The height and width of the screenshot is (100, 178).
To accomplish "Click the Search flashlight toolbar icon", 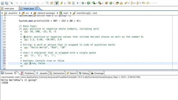I will point(125,3).
